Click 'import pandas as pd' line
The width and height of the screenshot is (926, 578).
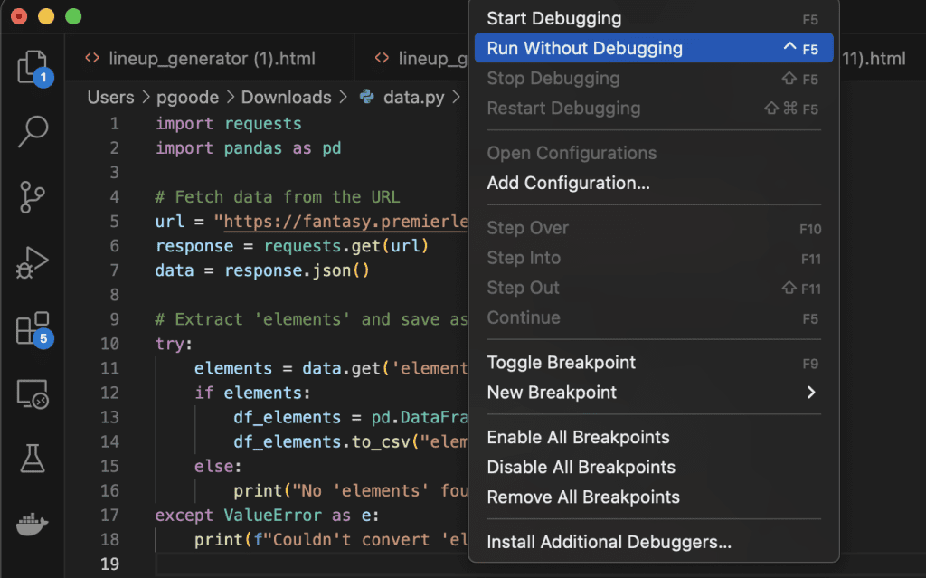coord(248,147)
